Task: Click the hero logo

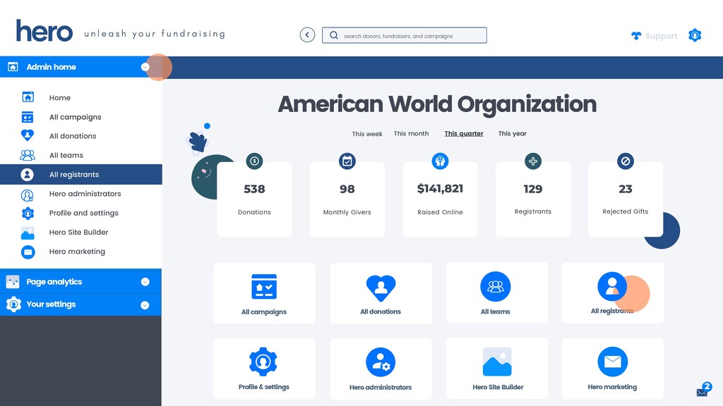Action: [44, 31]
